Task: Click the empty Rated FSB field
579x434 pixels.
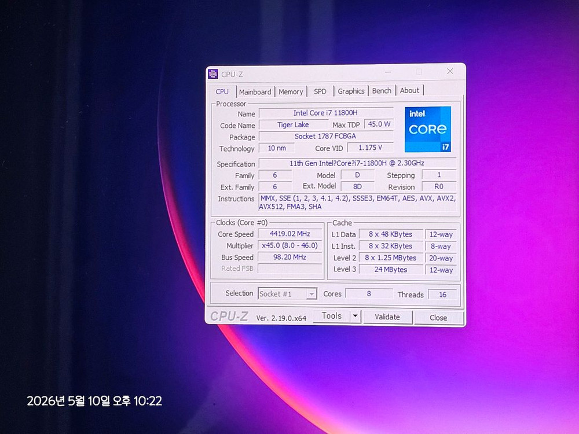Action: click(290, 269)
